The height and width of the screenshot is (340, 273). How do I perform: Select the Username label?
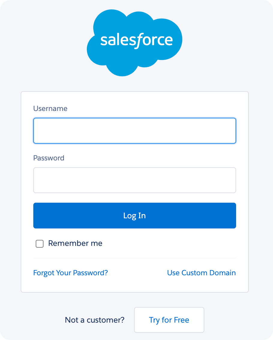click(50, 109)
